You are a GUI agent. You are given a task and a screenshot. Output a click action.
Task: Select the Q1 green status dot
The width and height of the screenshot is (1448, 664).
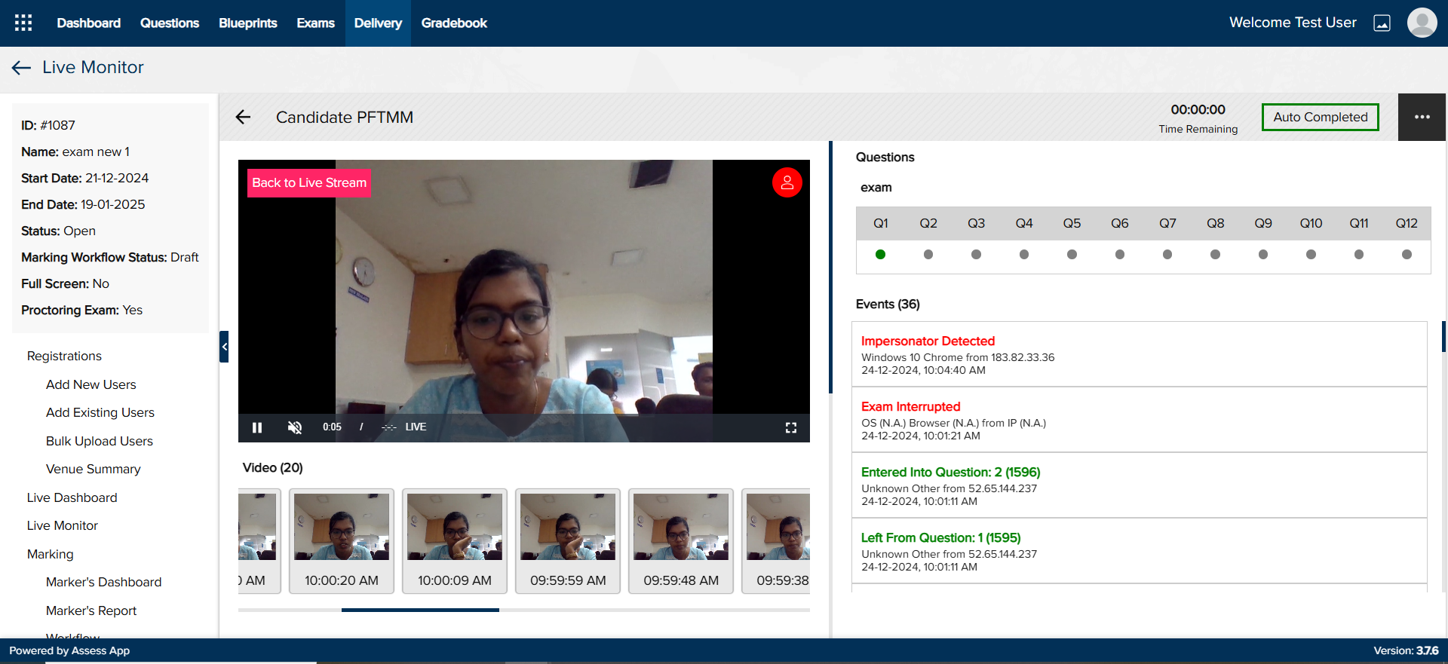click(x=880, y=255)
